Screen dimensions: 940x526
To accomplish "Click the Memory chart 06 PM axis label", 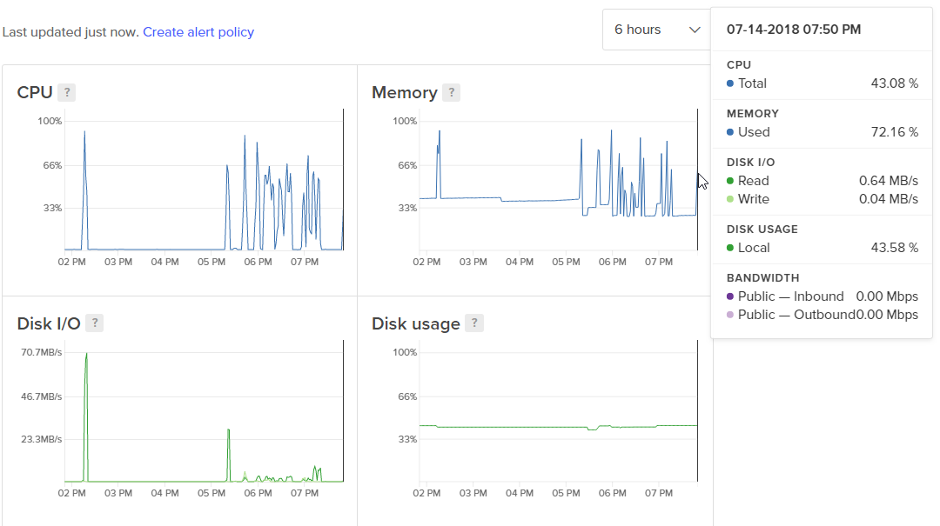I will point(612,262).
